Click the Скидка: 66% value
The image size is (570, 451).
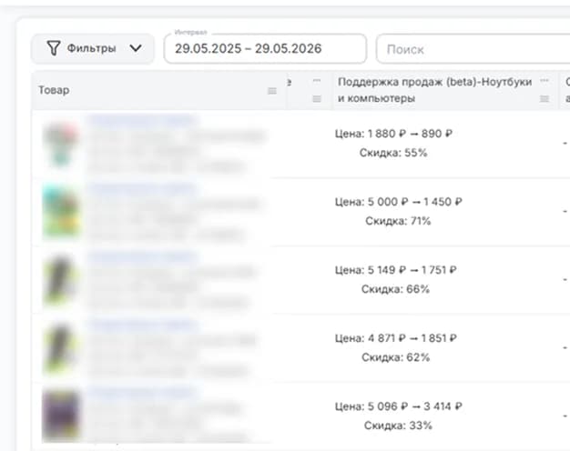pyautogui.click(x=395, y=289)
